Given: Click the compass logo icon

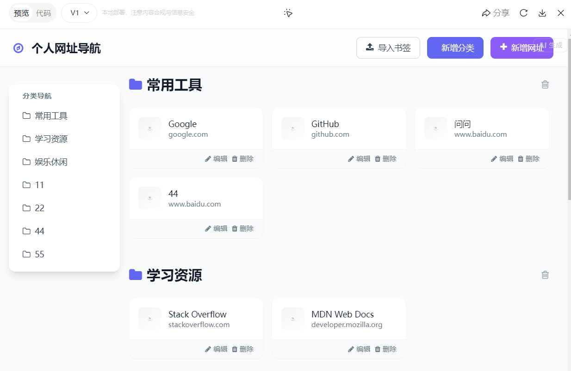Looking at the screenshot, I should point(19,48).
